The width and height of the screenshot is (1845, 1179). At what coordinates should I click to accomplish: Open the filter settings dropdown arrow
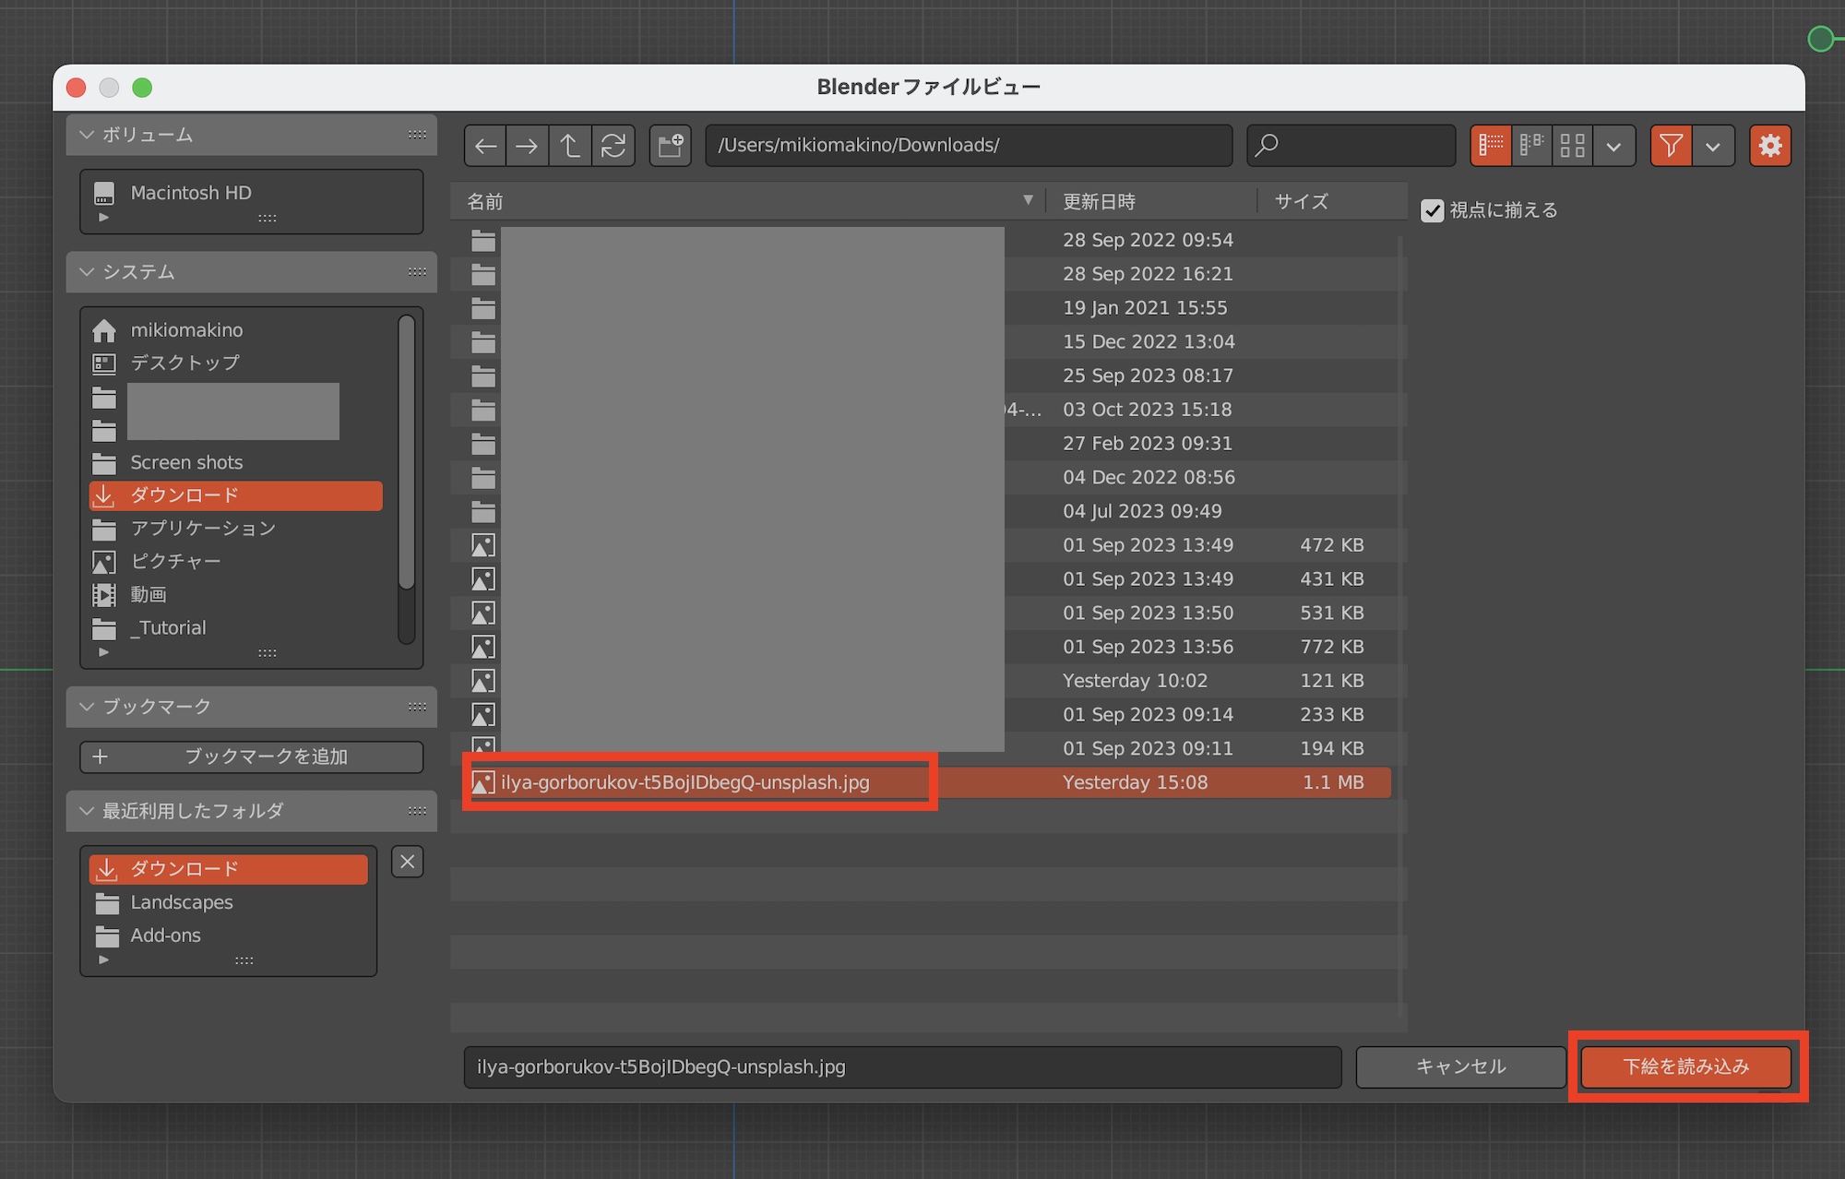coord(1713,146)
